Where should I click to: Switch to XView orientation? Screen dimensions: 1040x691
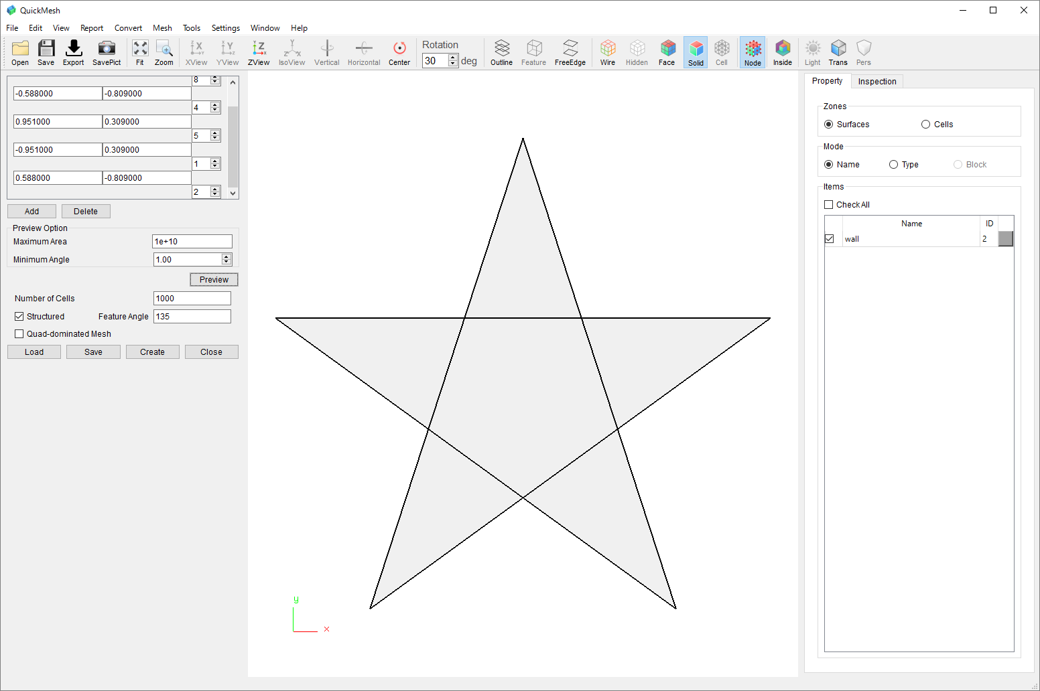(x=196, y=52)
